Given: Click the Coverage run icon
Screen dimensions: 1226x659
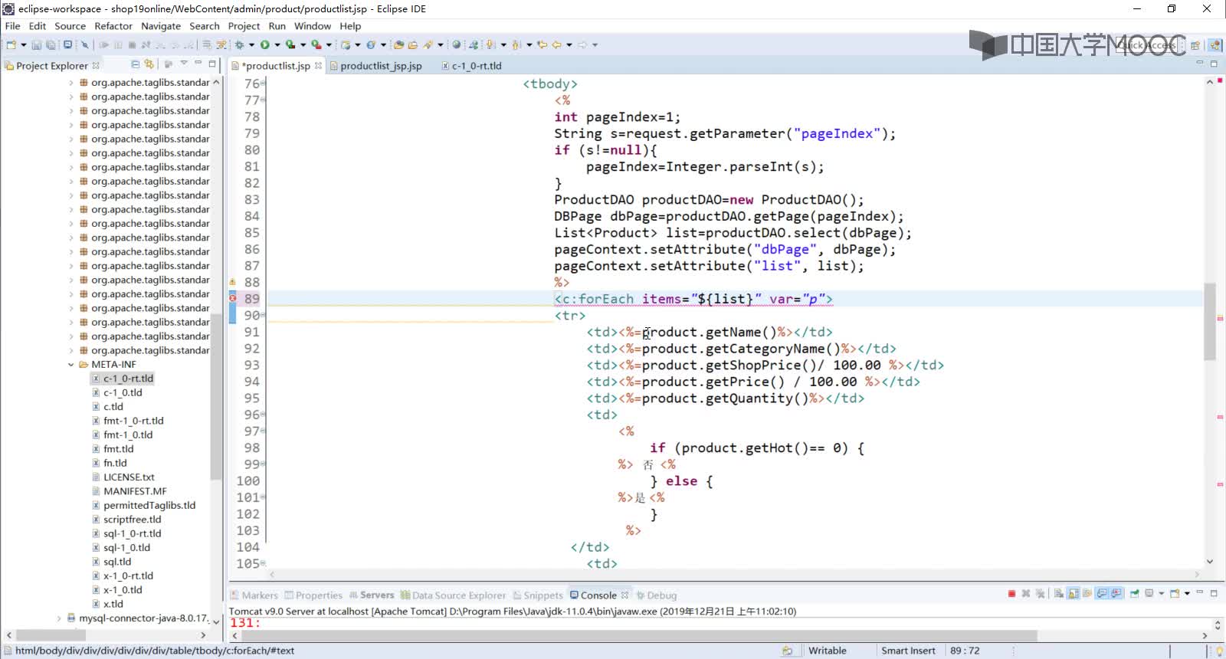Looking at the screenshot, I should coord(290,44).
